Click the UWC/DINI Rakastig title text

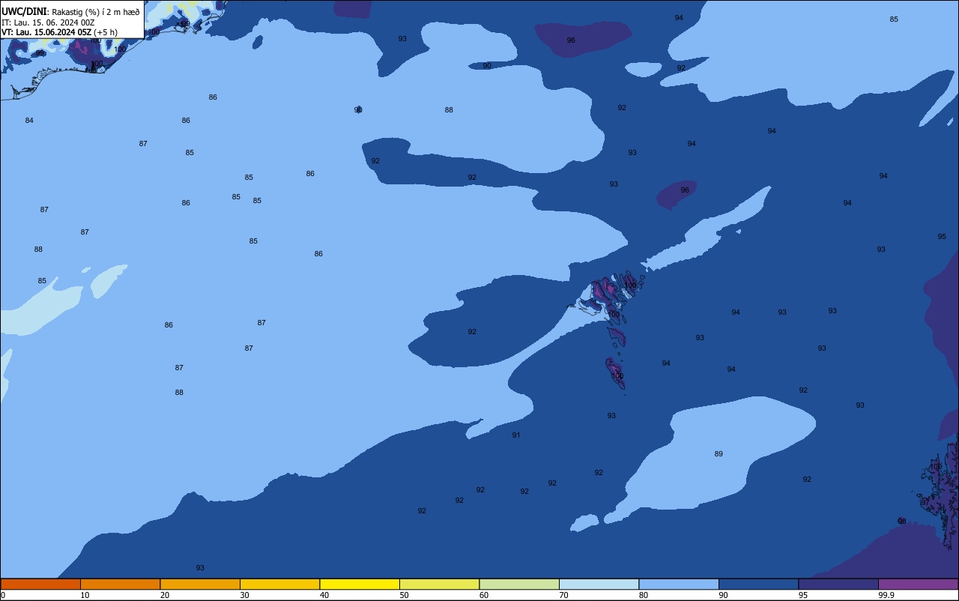[70, 11]
